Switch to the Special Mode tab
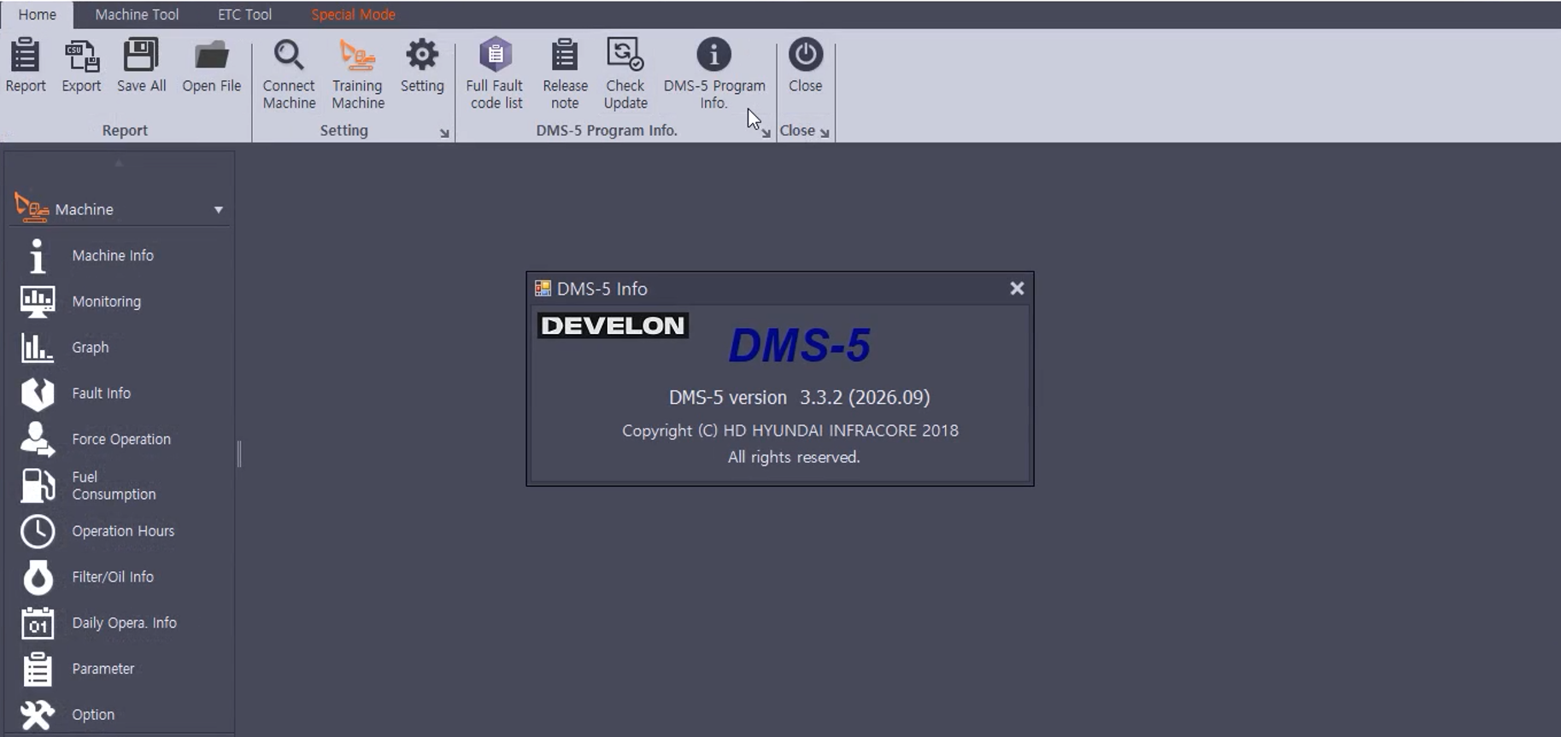The width and height of the screenshot is (1561, 737). [x=353, y=15]
